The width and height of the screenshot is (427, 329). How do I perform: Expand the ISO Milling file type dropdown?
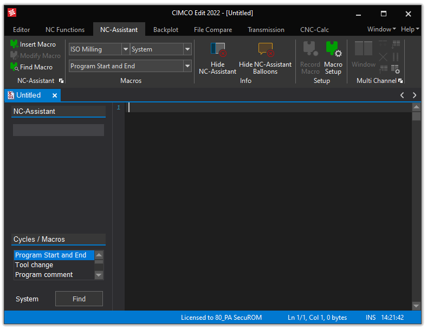click(126, 49)
